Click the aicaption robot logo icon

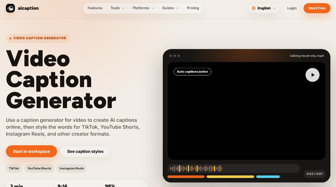point(10,8)
